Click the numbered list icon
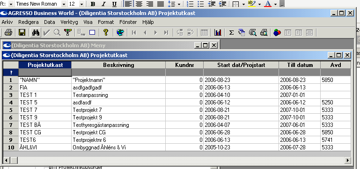This screenshot has width=360, height=169. click(190, 4)
